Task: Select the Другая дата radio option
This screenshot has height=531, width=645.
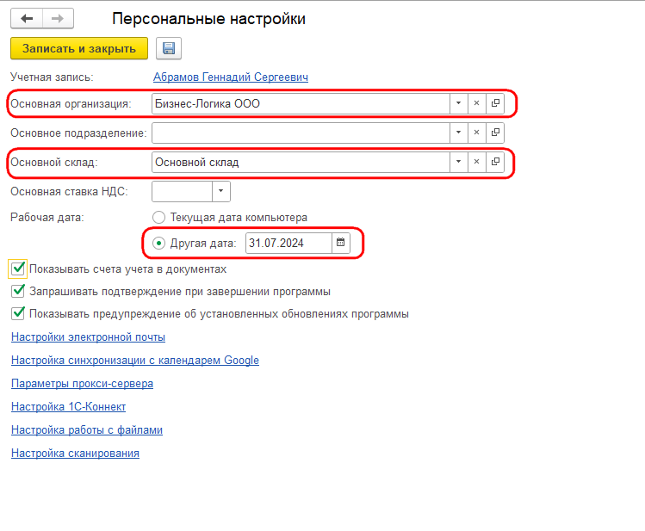Action: [x=158, y=243]
